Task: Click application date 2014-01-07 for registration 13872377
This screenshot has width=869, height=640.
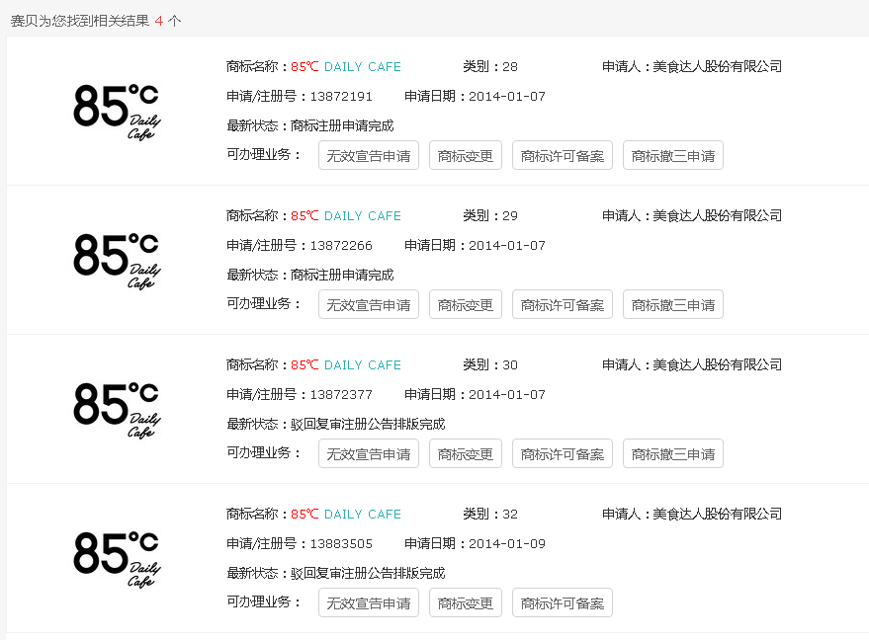Action: tap(507, 395)
